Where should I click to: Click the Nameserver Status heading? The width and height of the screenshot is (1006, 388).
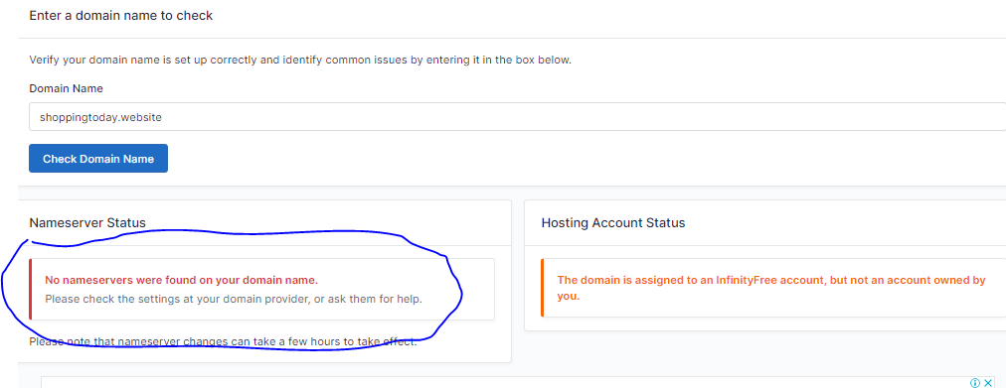87,223
